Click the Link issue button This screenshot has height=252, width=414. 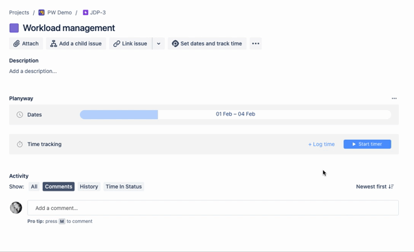coord(130,43)
